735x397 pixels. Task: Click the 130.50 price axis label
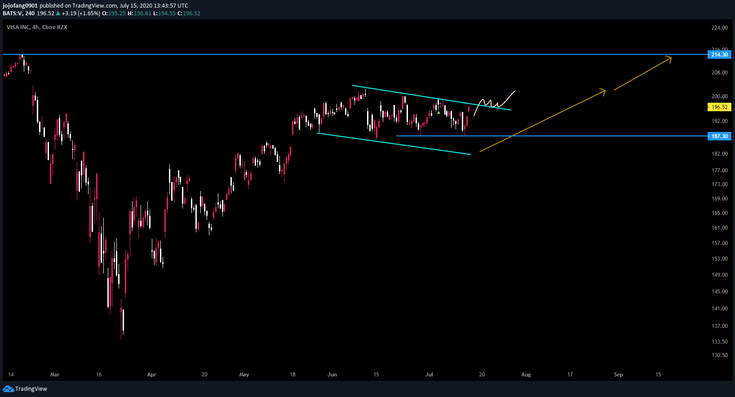[719, 355]
